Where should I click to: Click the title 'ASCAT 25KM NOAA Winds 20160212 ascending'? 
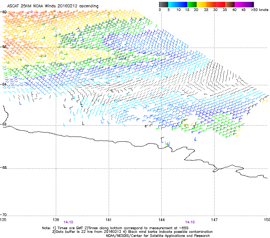pos(53,6)
